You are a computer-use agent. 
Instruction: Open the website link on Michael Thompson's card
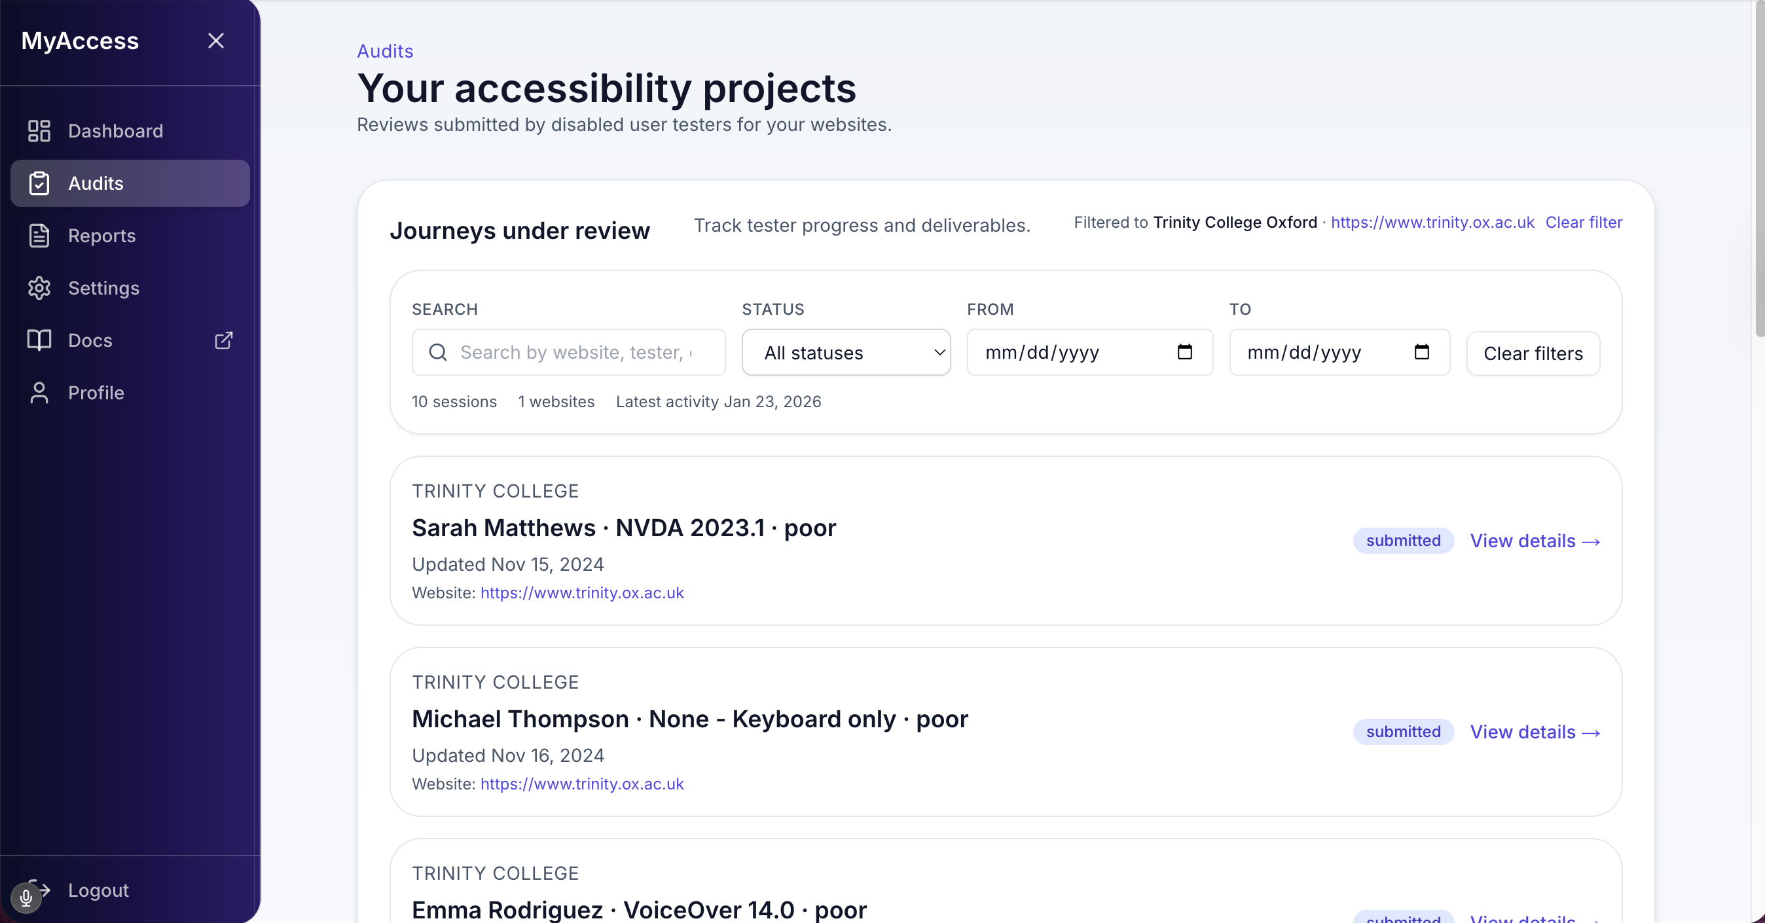582,784
